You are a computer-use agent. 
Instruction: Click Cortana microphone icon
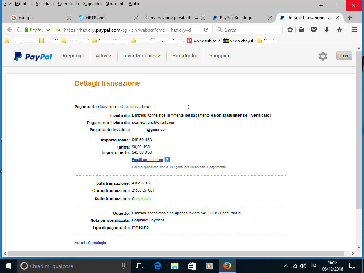point(123,266)
